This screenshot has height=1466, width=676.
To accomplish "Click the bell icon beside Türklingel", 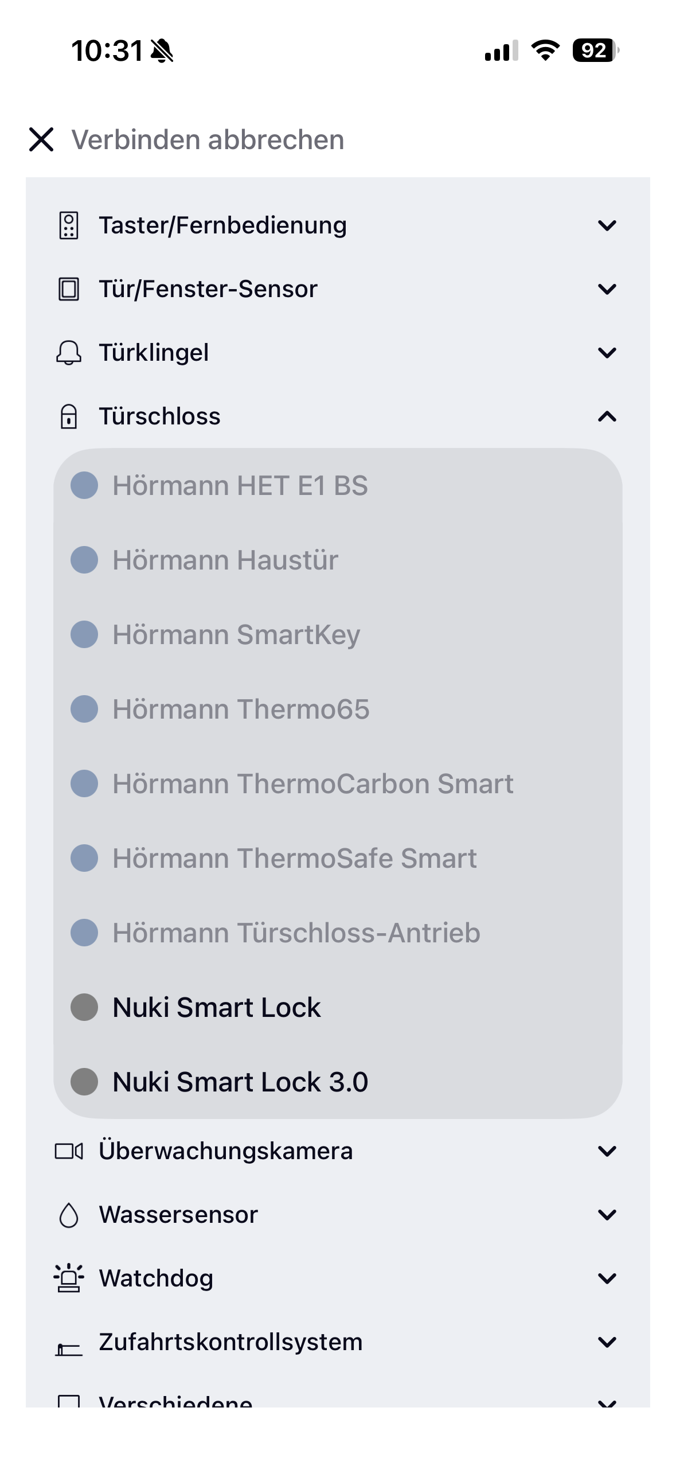I will tap(69, 353).
